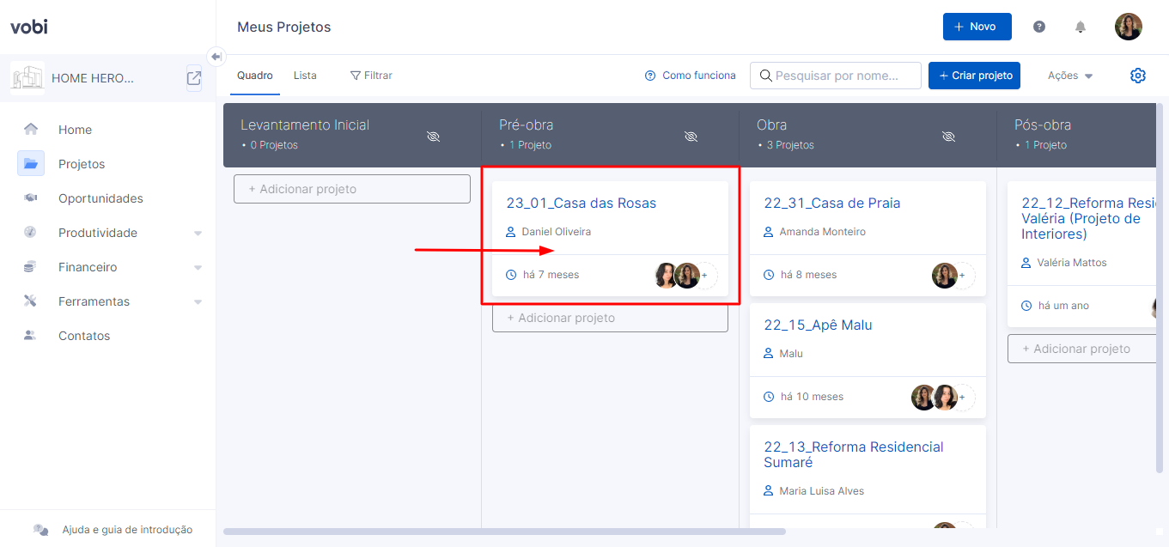Open HOME HERO workspace external link icon
The height and width of the screenshot is (547, 1169).
point(194,78)
